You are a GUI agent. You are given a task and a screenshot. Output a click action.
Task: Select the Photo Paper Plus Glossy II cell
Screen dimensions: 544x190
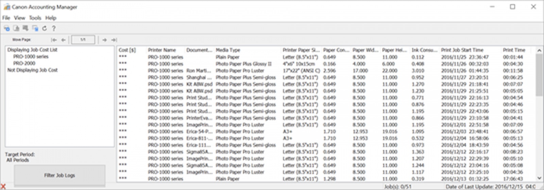pos(243,64)
